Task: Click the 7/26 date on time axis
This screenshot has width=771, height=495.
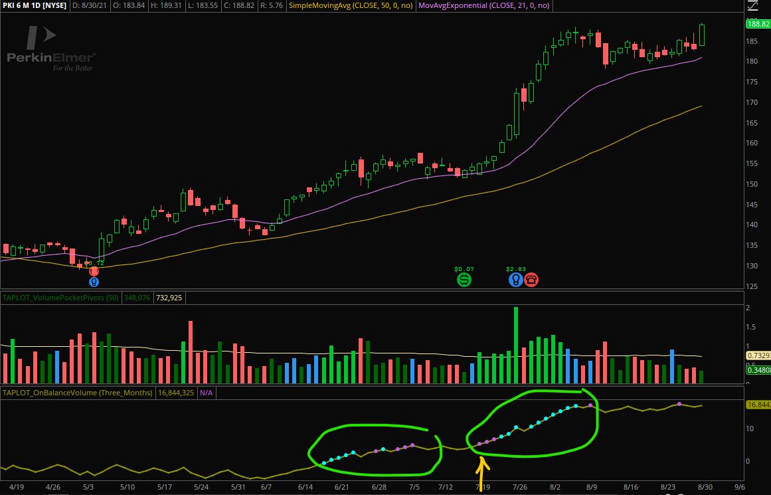Action: (x=520, y=487)
